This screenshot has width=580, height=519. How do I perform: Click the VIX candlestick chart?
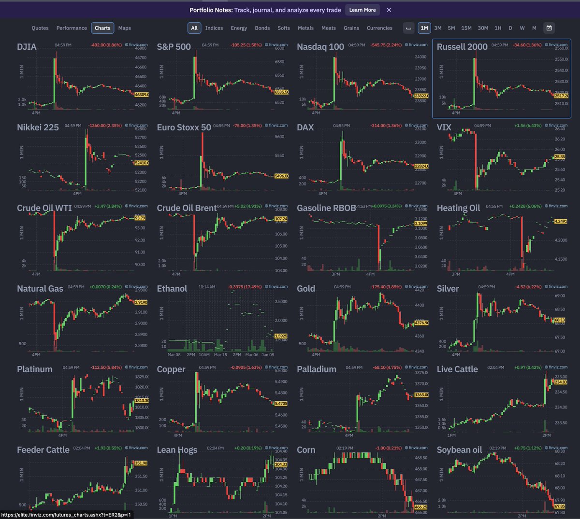tap(501, 159)
